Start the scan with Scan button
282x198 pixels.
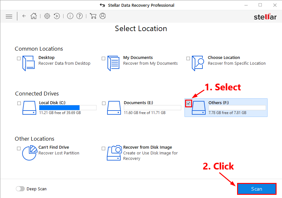click(x=257, y=189)
